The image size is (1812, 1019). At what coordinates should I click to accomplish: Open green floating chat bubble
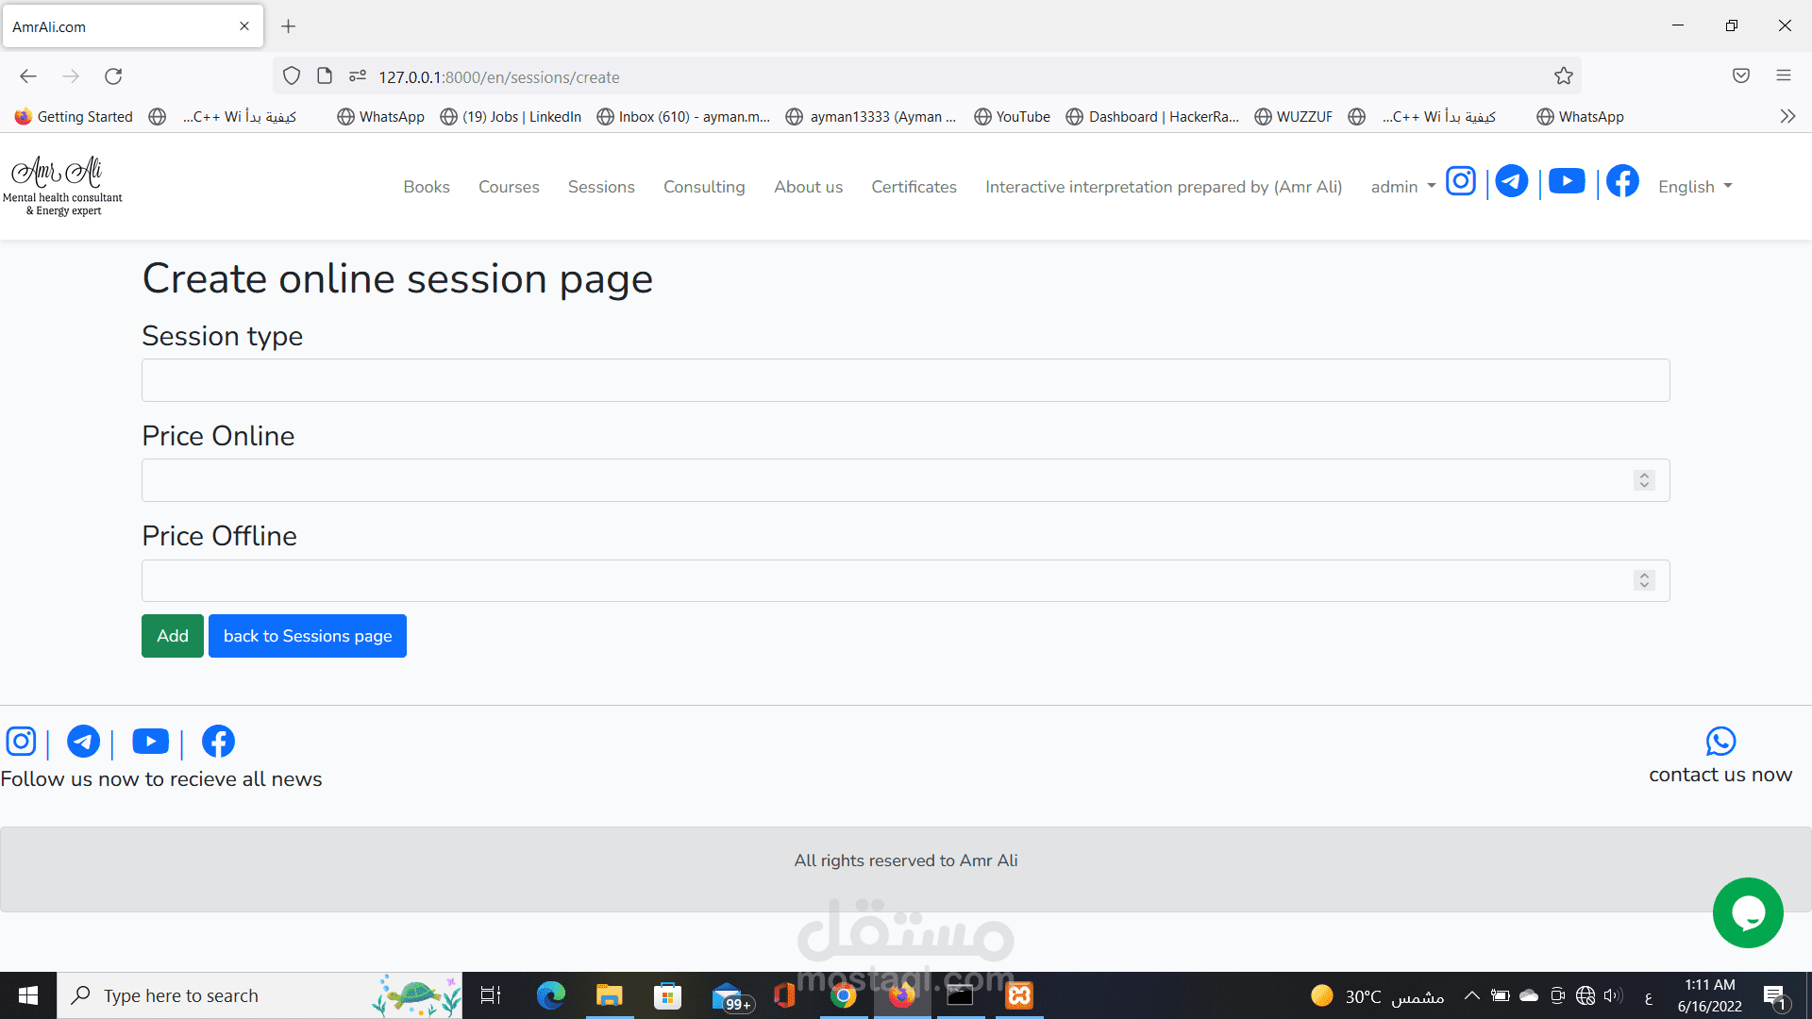pyautogui.click(x=1748, y=913)
